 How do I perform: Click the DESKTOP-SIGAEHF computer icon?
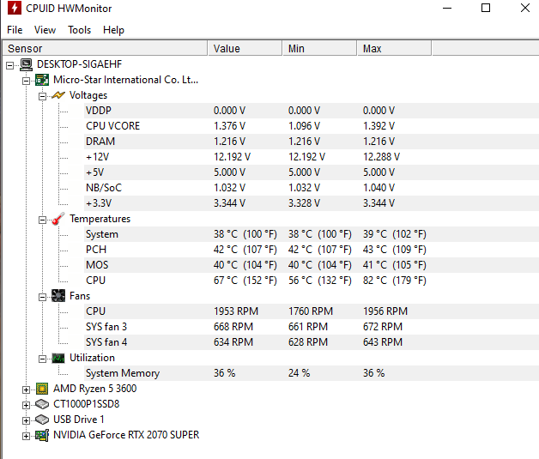point(26,64)
